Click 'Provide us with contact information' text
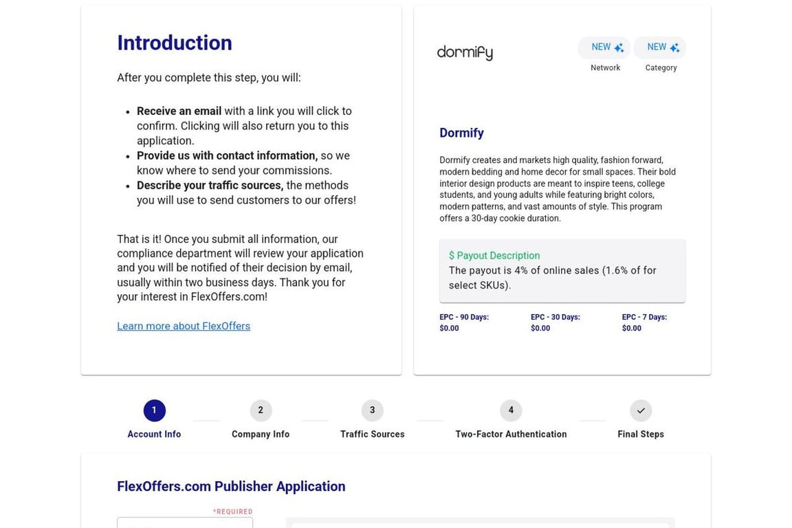 (x=228, y=155)
